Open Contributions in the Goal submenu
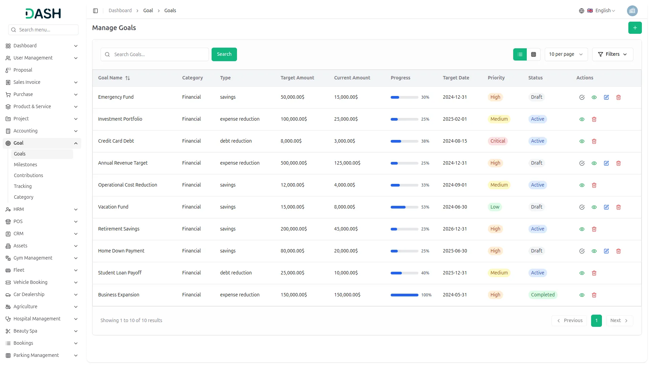Screen dimensions: 650x365 pos(28,175)
